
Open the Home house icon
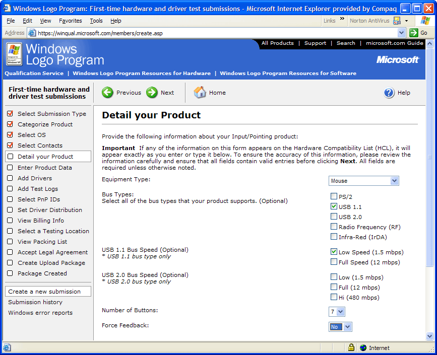200,92
